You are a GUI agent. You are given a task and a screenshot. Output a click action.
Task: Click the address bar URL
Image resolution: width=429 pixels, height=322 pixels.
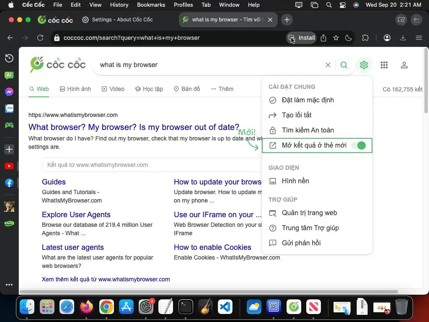click(132, 38)
